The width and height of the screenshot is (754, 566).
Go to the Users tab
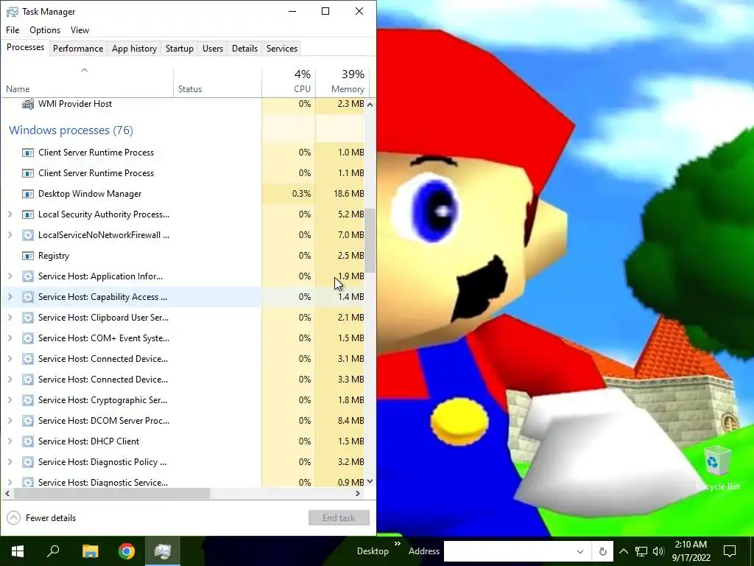click(x=213, y=48)
